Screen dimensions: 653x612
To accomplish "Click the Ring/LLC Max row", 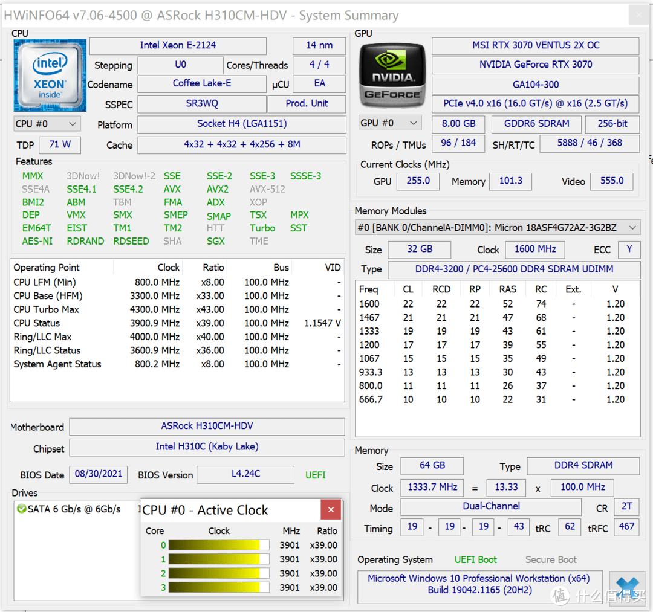I will pos(177,337).
